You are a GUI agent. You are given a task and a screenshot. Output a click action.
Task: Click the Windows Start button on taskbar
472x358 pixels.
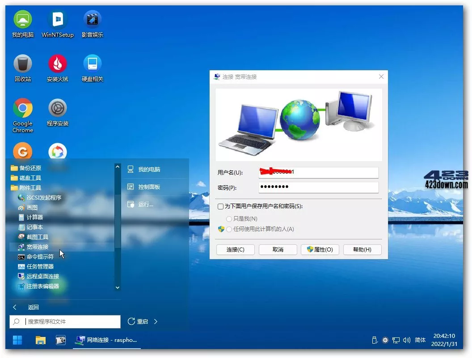17,340
